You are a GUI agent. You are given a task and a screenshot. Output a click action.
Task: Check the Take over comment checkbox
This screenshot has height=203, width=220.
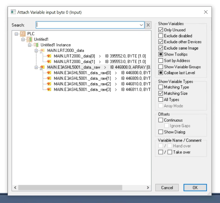pyautogui.click(x=170, y=152)
